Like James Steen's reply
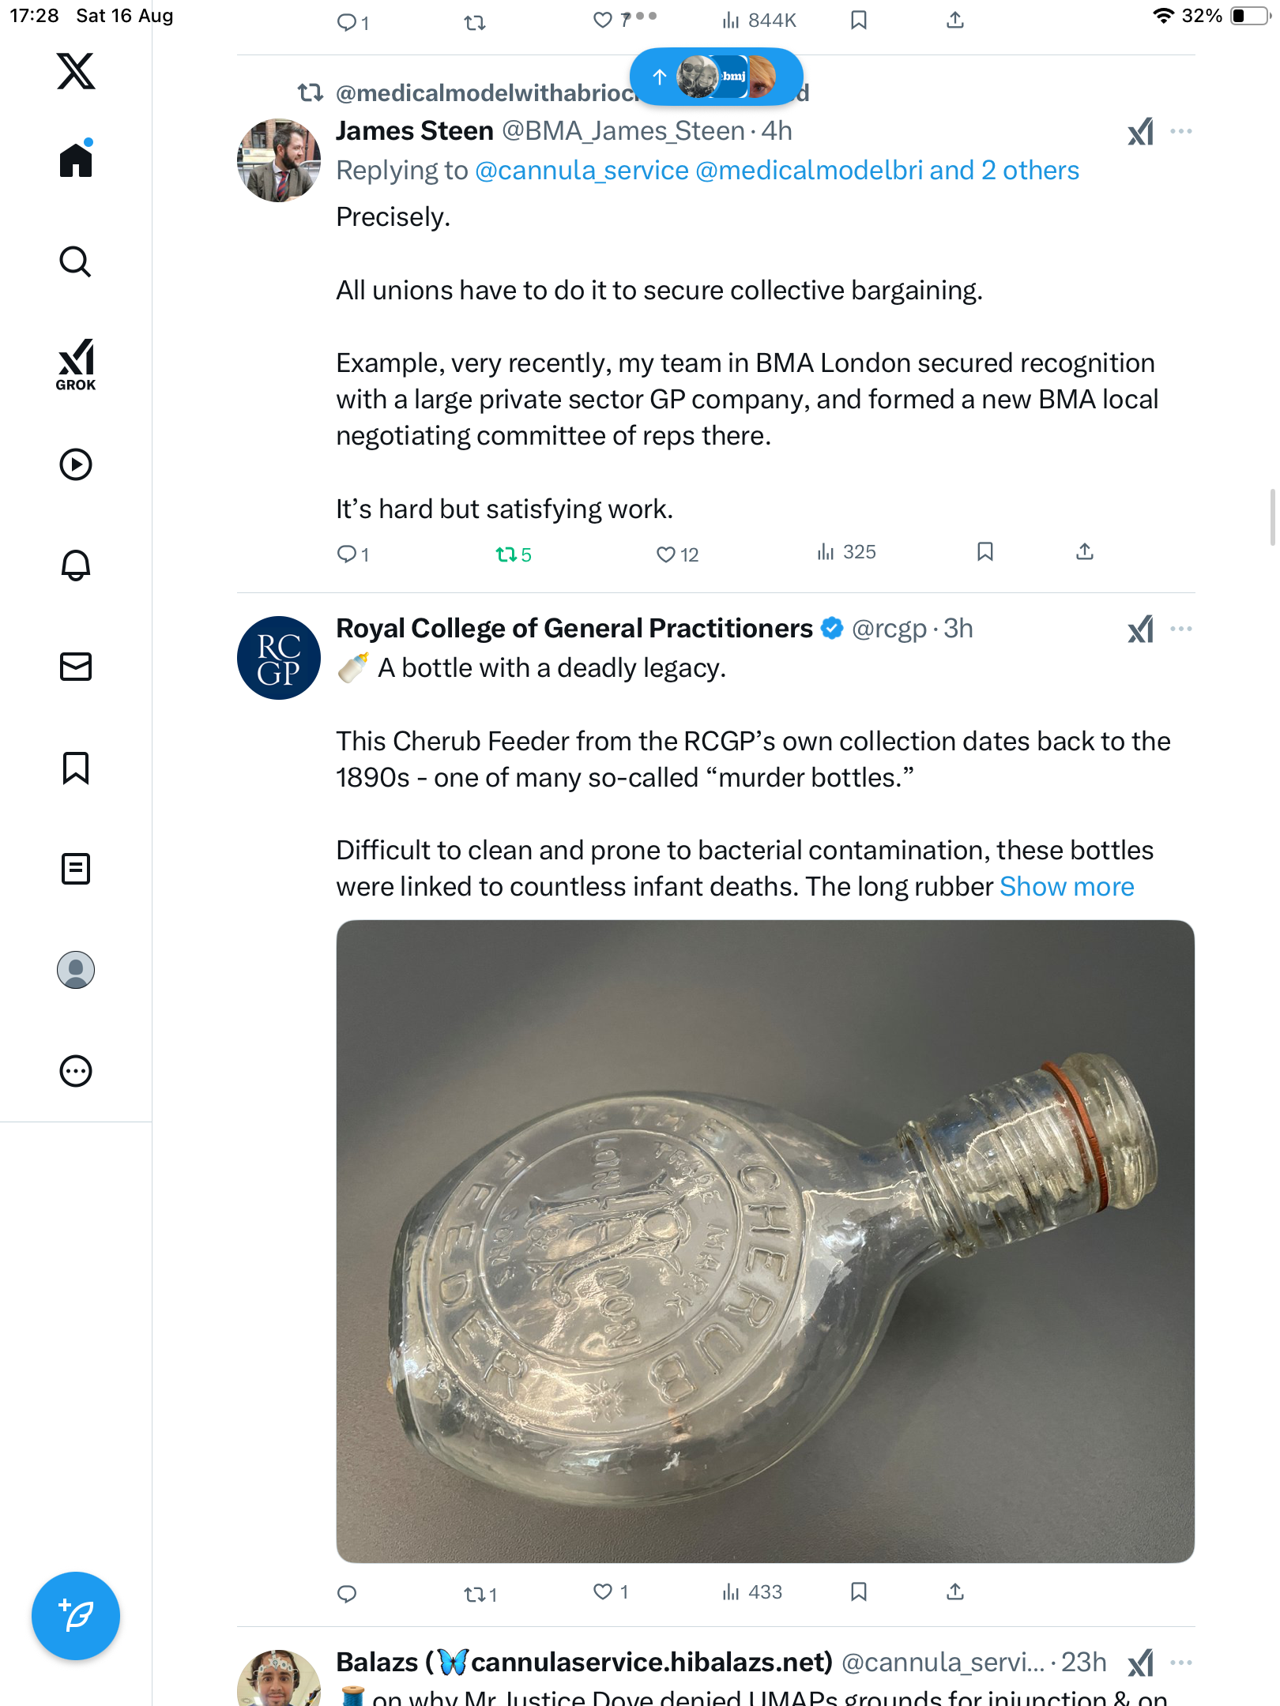Screen dimensions: 1280x1706 click(x=666, y=554)
